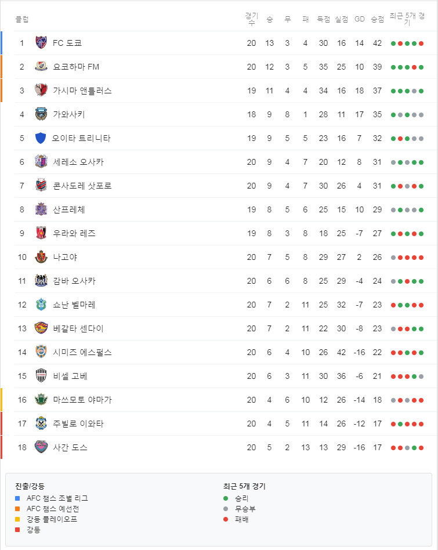This screenshot has height=550, width=438.
Task: Select the 비셀 고베 striped crest
Action: click(x=41, y=376)
